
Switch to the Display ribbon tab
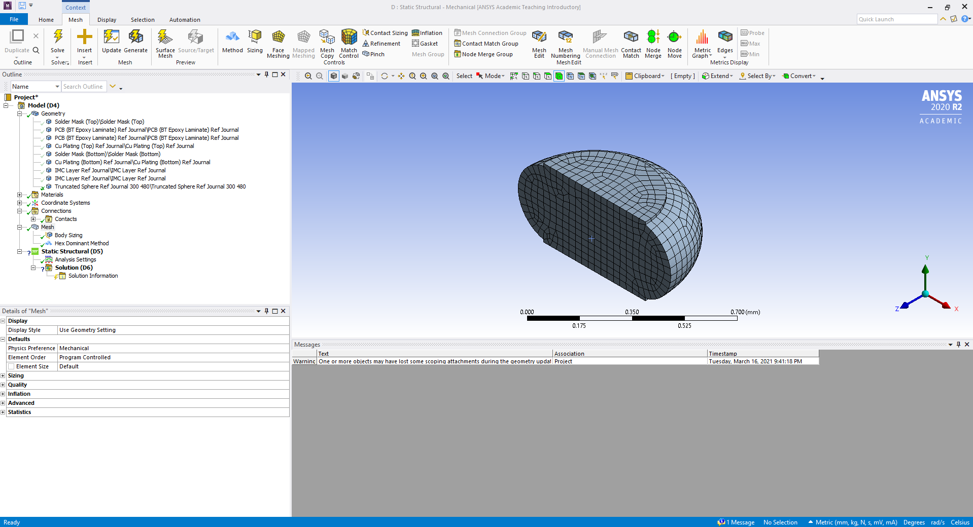[x=106, y=19]
